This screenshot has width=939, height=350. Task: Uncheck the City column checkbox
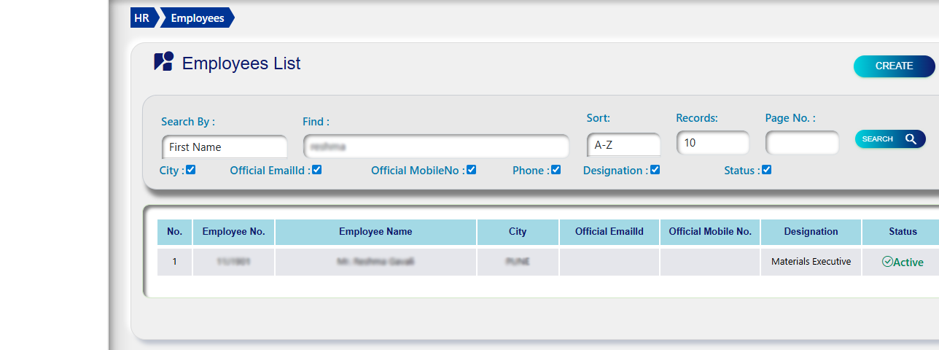click(x=191, y=170)
